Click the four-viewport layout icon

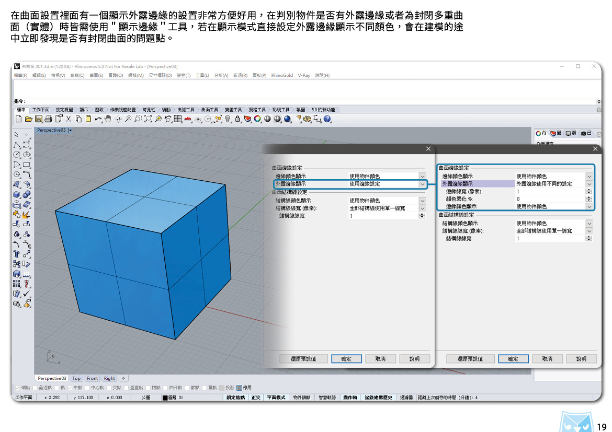click(x=178, y=119)
